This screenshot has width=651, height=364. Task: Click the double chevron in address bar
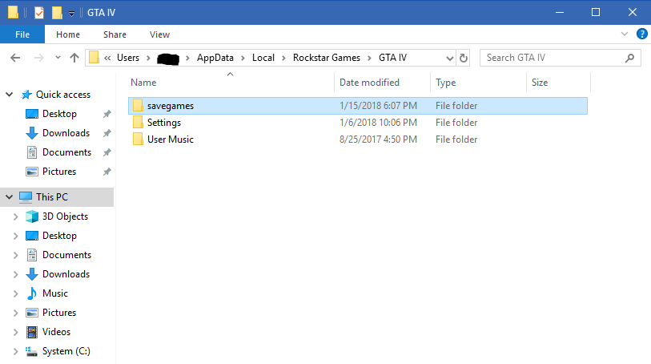click(x=107, y=59)
